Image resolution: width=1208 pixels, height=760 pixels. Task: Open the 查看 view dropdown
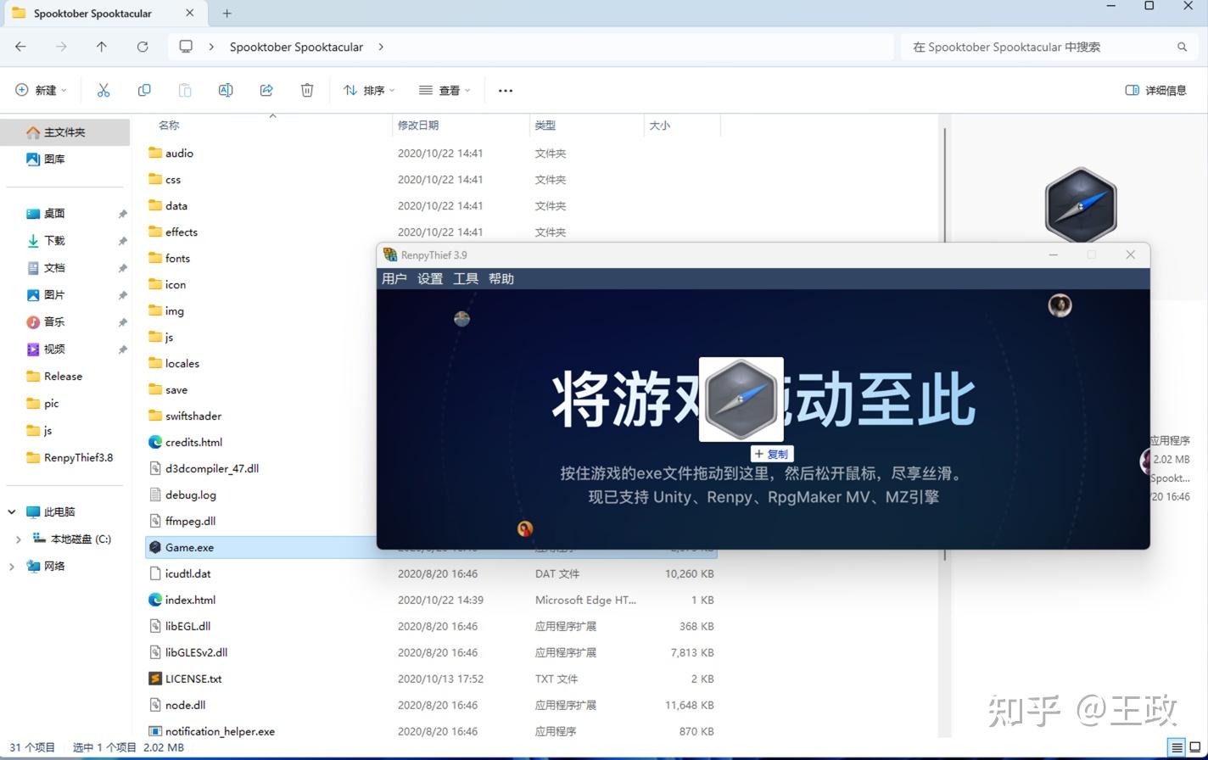point(444,90)
